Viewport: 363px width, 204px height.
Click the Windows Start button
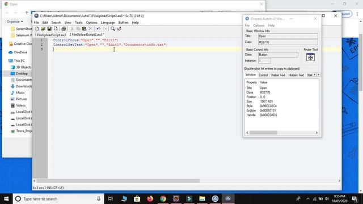(x=6, y=199)
